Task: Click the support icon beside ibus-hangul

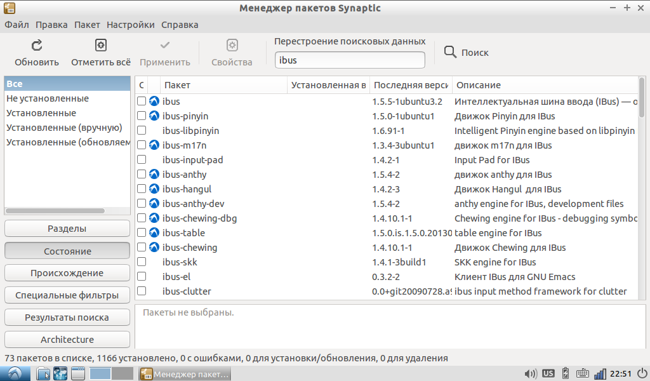Action: (154, 189)
